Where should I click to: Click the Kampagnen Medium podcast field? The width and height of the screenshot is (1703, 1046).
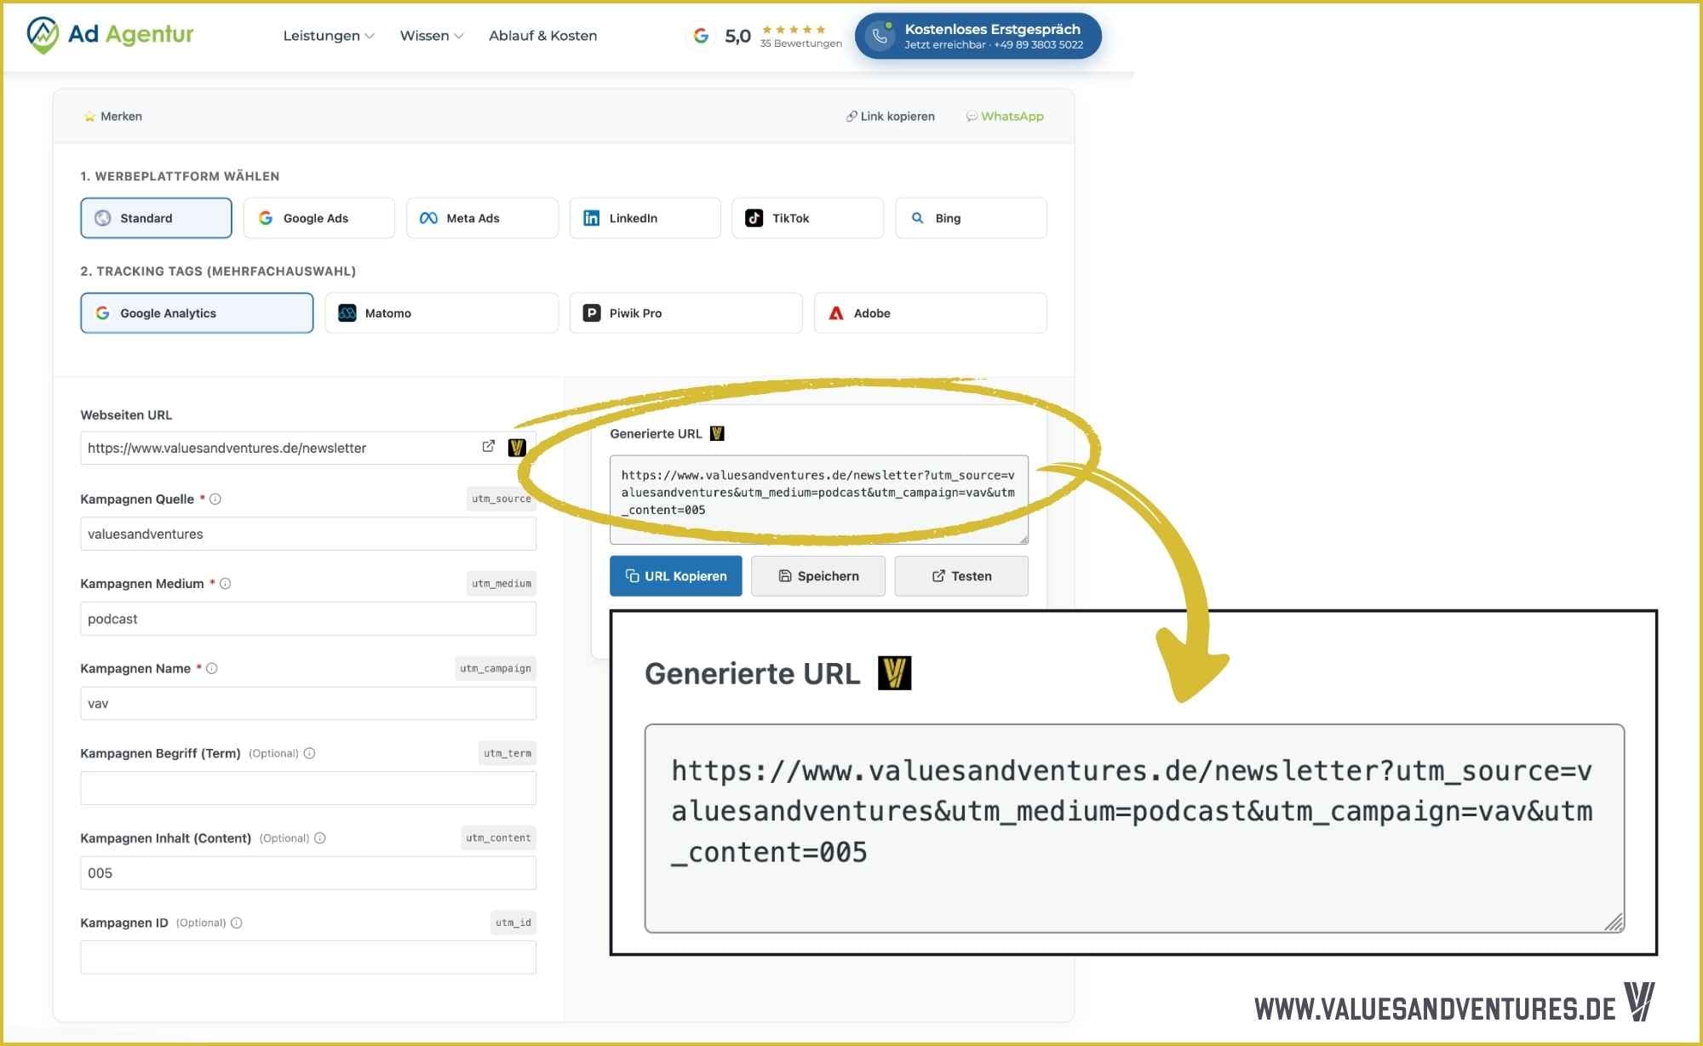point(308,619)
